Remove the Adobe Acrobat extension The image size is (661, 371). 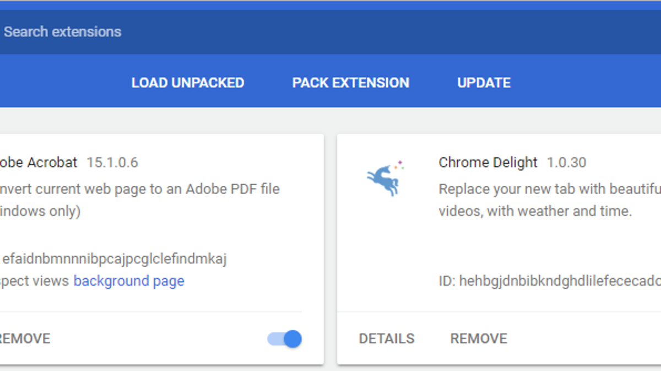(x=25, y=339)
